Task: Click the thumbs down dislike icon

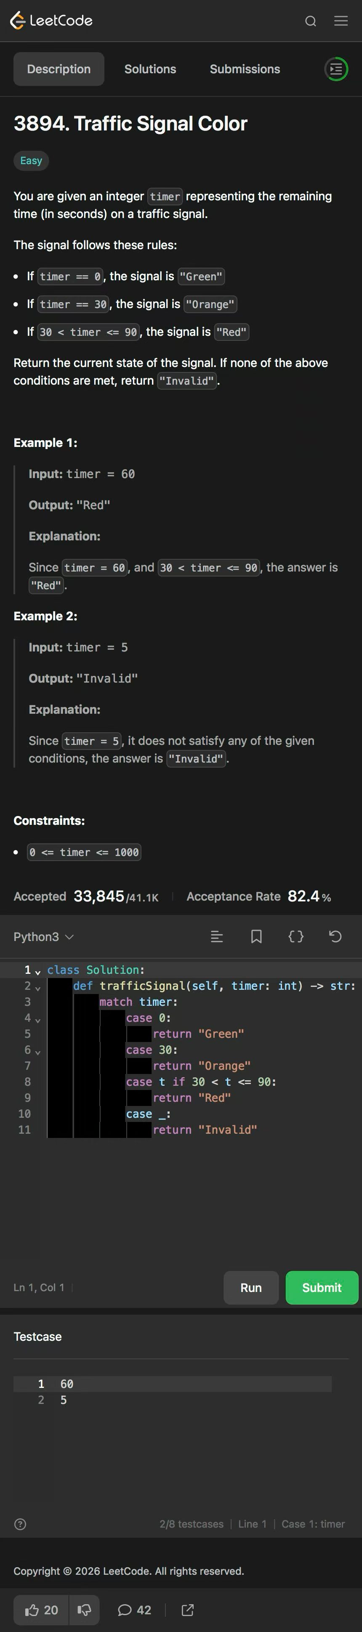Action: [84, 1610]
